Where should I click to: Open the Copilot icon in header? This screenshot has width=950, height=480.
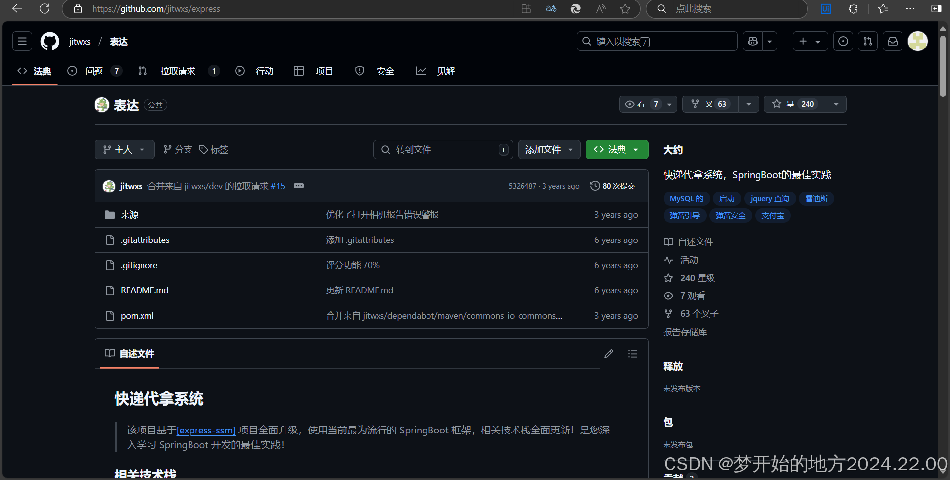tap(752, 41)
